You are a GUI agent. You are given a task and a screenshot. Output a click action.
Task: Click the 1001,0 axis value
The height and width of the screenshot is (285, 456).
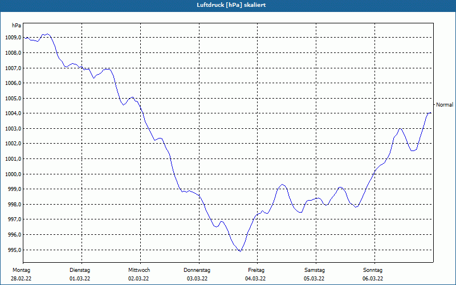(x=13, y=159)
